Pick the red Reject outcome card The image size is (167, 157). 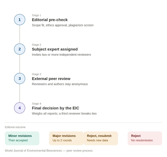(145, 138)
